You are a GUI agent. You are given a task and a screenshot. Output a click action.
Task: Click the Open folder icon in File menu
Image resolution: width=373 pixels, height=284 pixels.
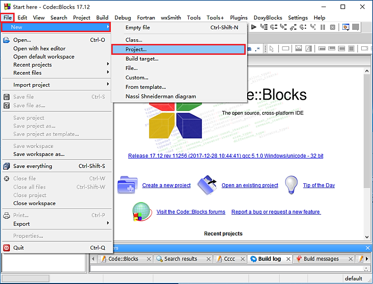[7, 40]
